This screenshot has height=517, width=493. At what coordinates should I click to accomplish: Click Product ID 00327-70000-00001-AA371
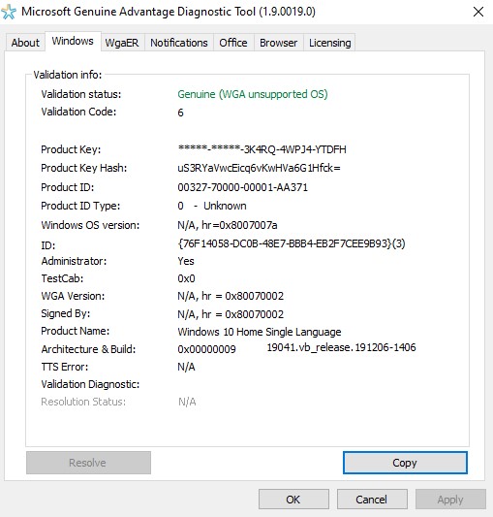[242, 187]
